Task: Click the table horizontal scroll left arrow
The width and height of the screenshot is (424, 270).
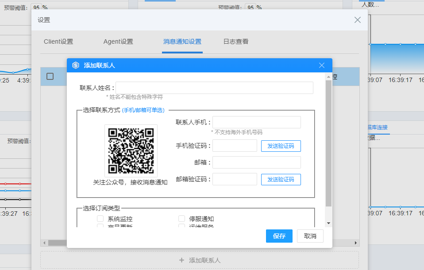Action: 43,243
